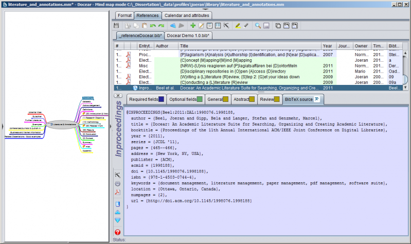
Task: Click the Autogenerate BibTeX keys wand icon in the toolbar
Action: [226, 25]
